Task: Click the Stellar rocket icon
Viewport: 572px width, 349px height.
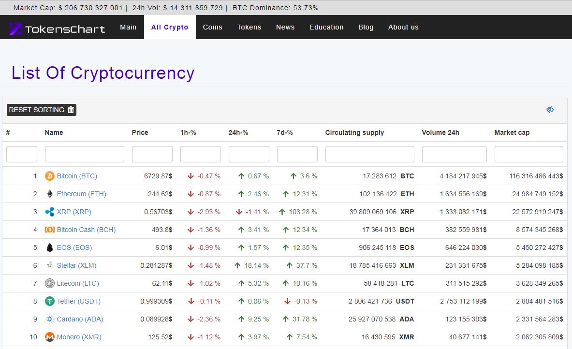Action: [x=50, y=265]
